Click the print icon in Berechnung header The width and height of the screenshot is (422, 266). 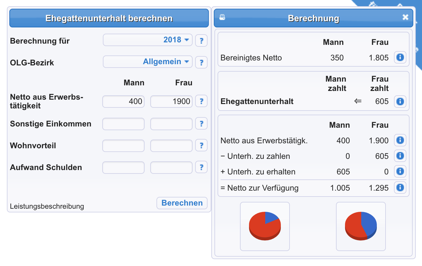[x=222, y=17]
